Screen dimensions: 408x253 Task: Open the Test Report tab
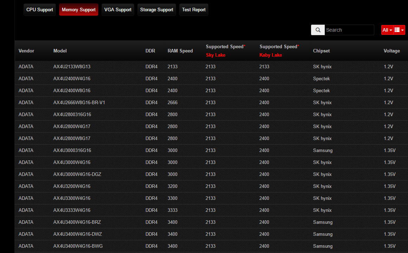point(194,10)
